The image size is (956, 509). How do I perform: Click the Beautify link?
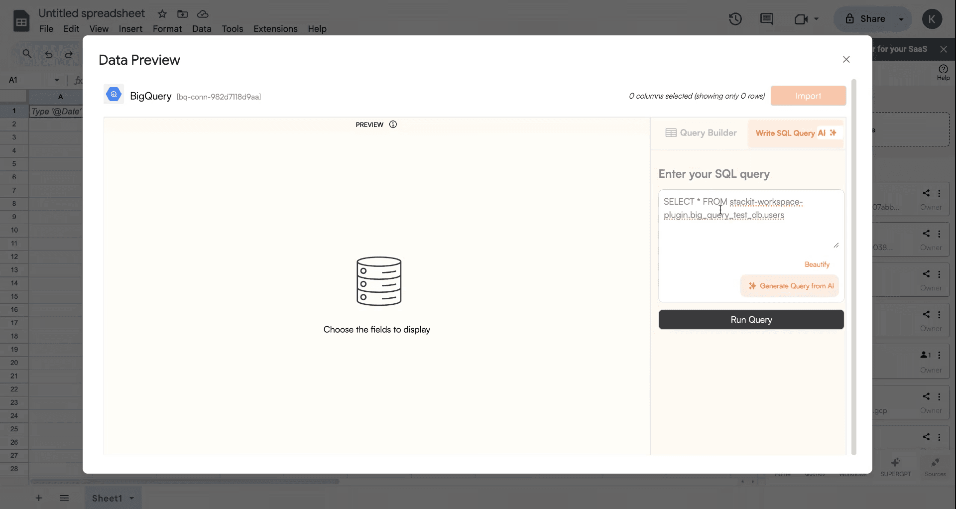tap(817, 264)
